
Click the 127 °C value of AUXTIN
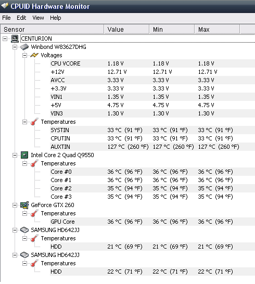[128, 147]
